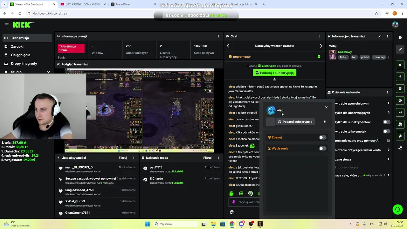Click the Podaruj 1 subskrypcję button
407x229 pixels.
[274, 73]
